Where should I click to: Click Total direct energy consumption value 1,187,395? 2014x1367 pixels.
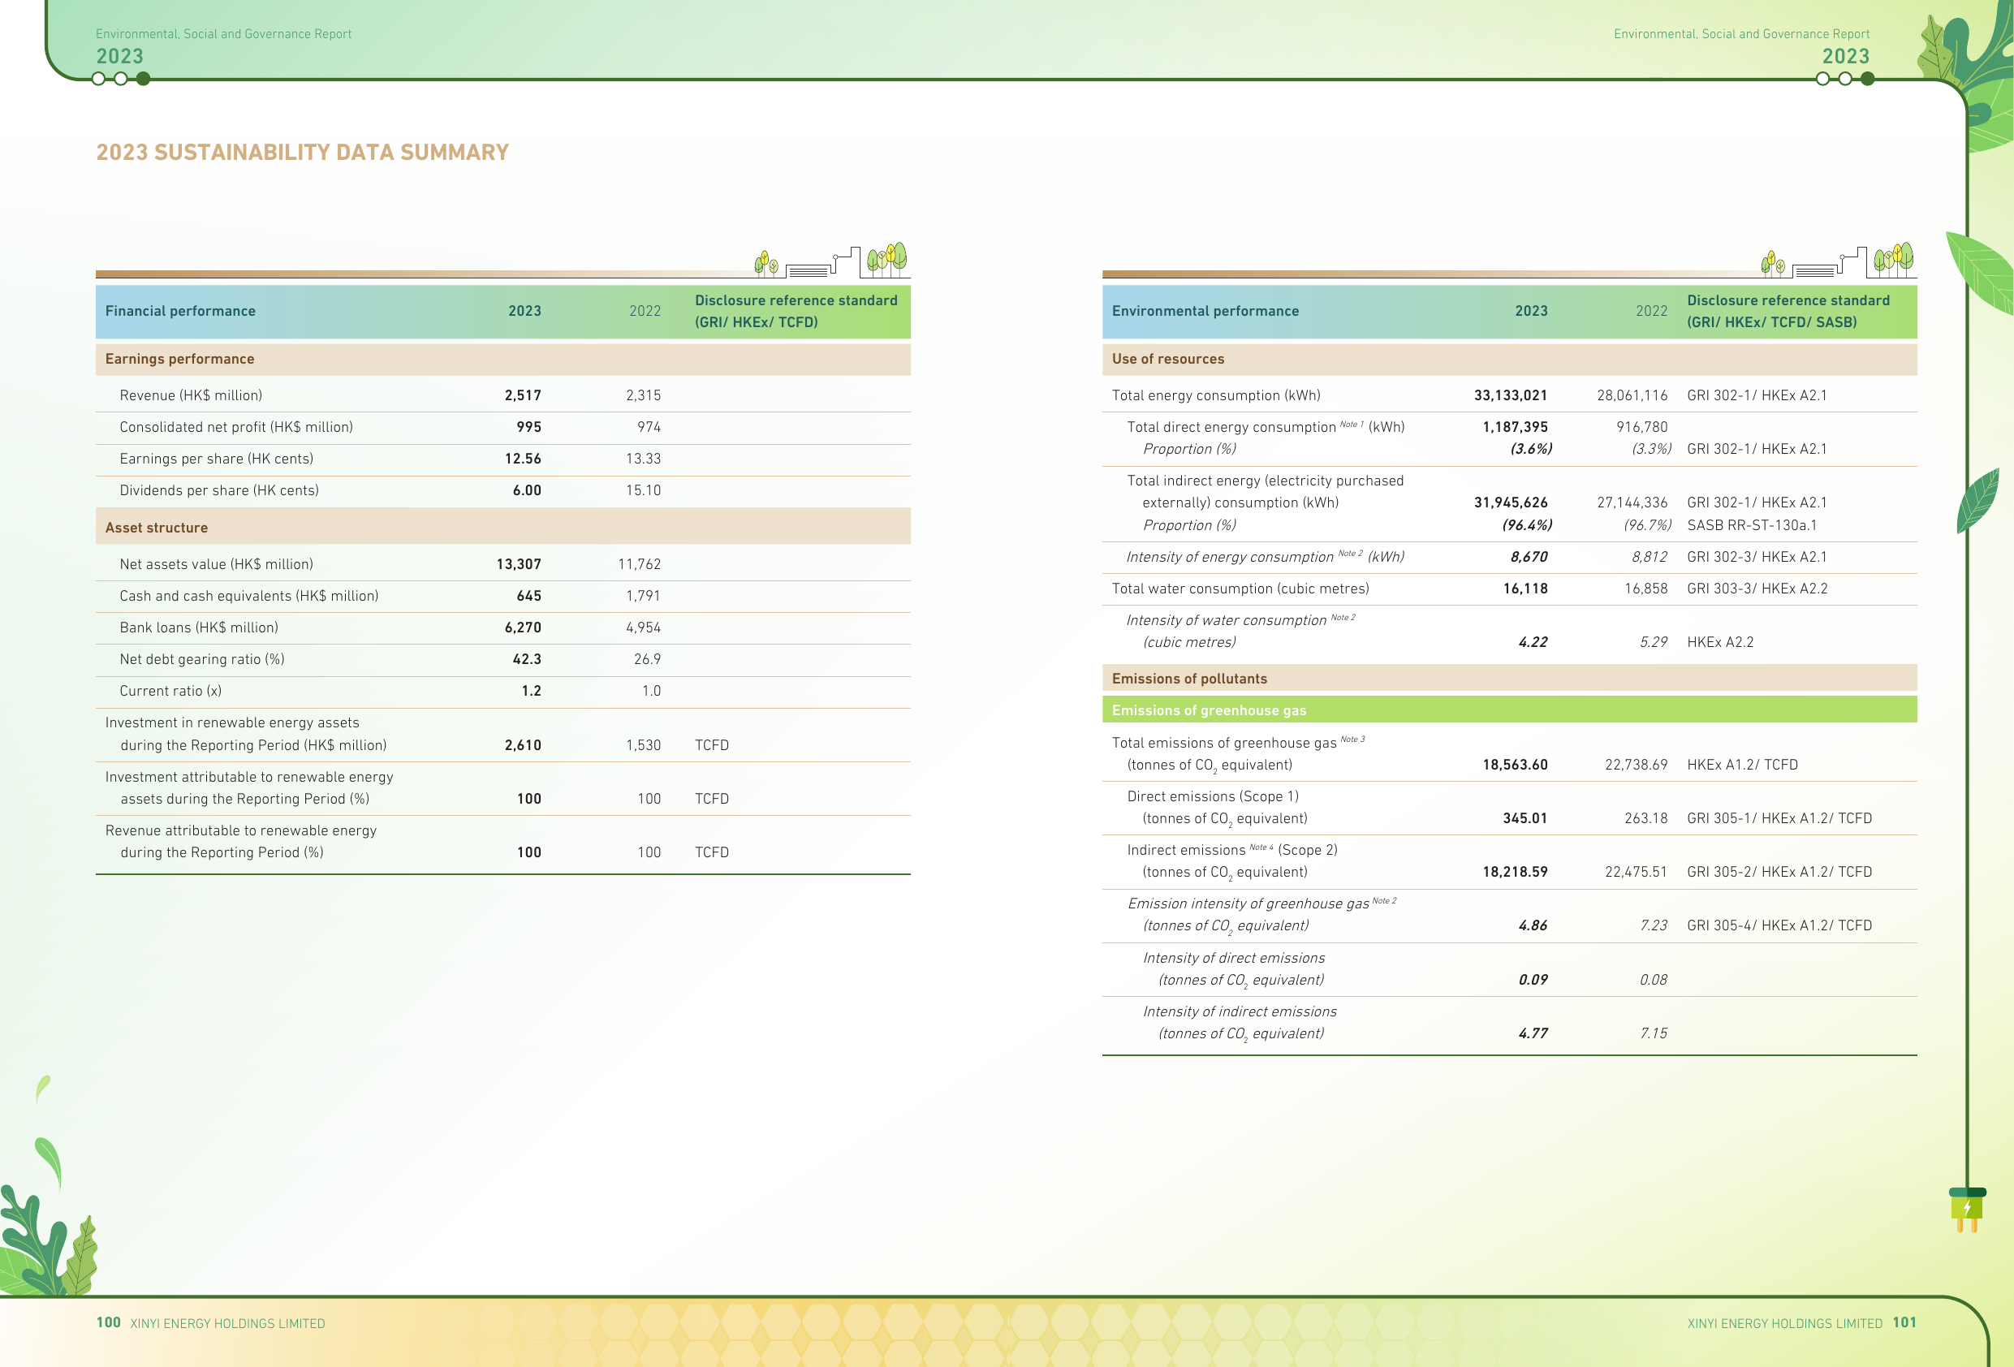(1515, 427)
